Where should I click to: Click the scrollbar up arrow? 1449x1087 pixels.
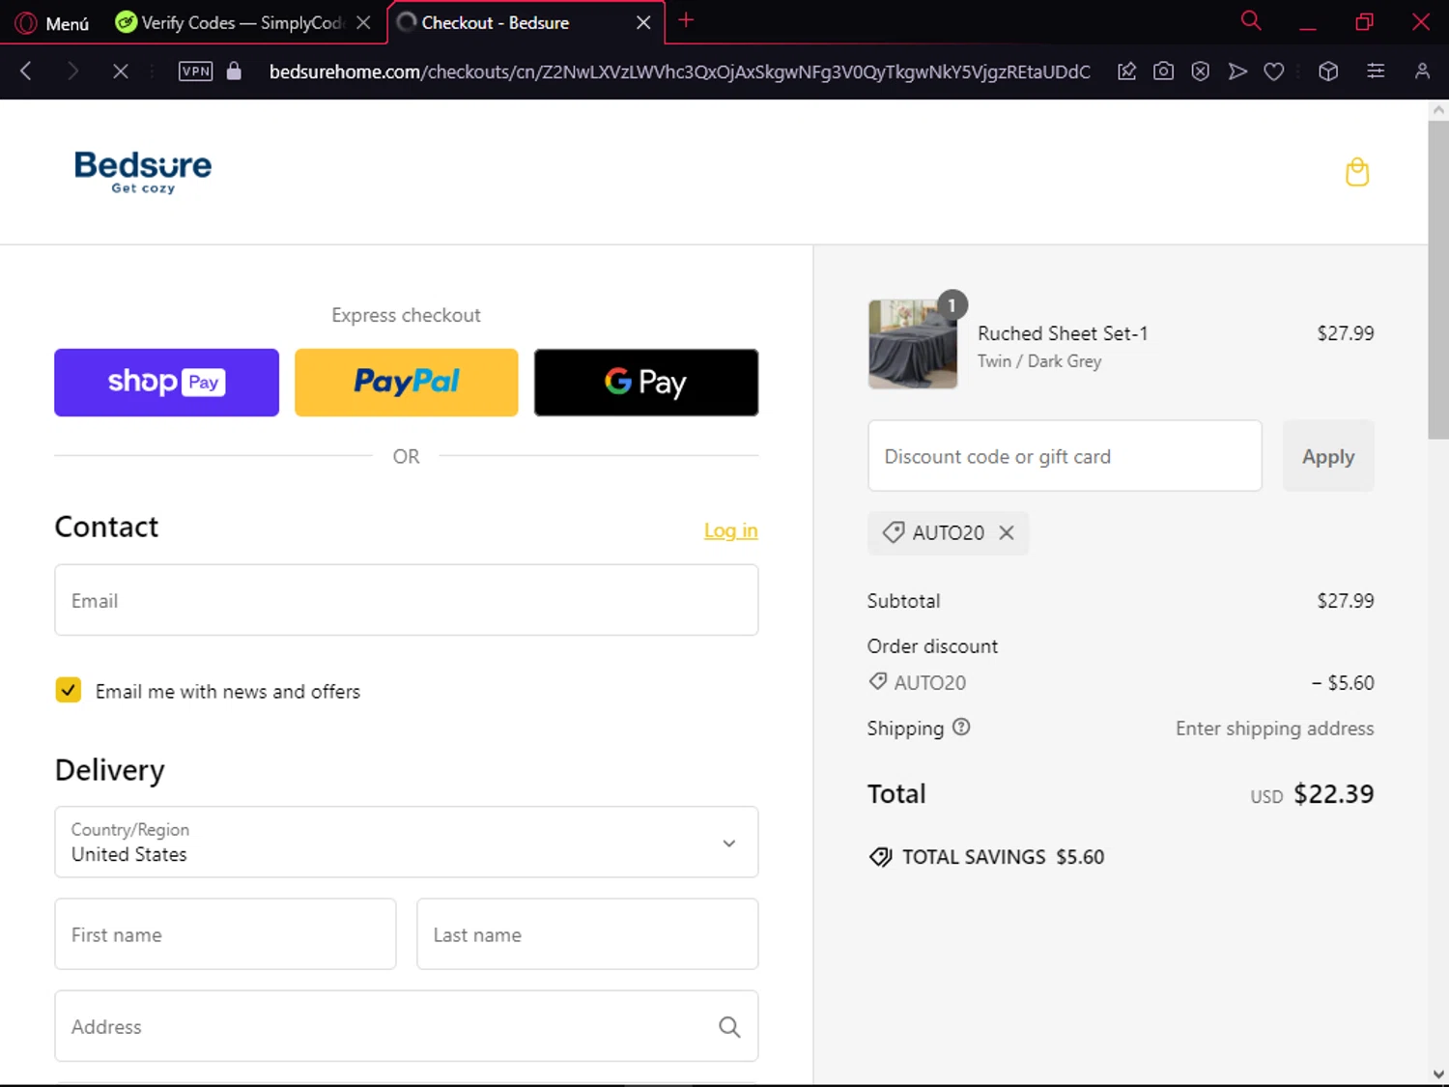point(1438,110)
